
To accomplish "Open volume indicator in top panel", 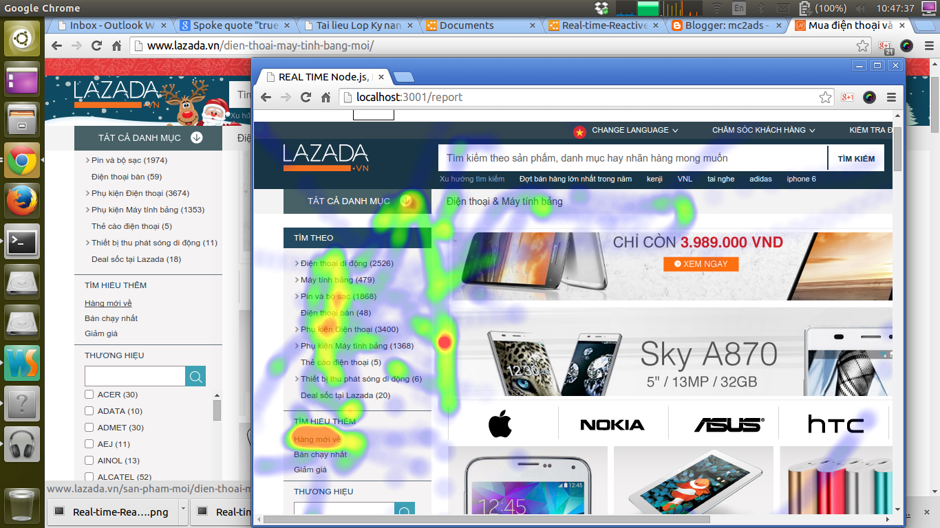I will (x=859, y=8).
